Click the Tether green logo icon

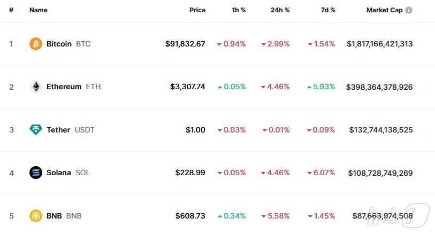pyautogui.click(x=35, y=130)
